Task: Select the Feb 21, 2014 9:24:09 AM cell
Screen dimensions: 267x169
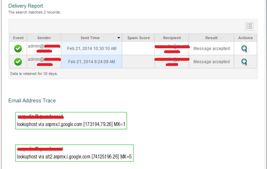Action: click(x=92, y=62)
